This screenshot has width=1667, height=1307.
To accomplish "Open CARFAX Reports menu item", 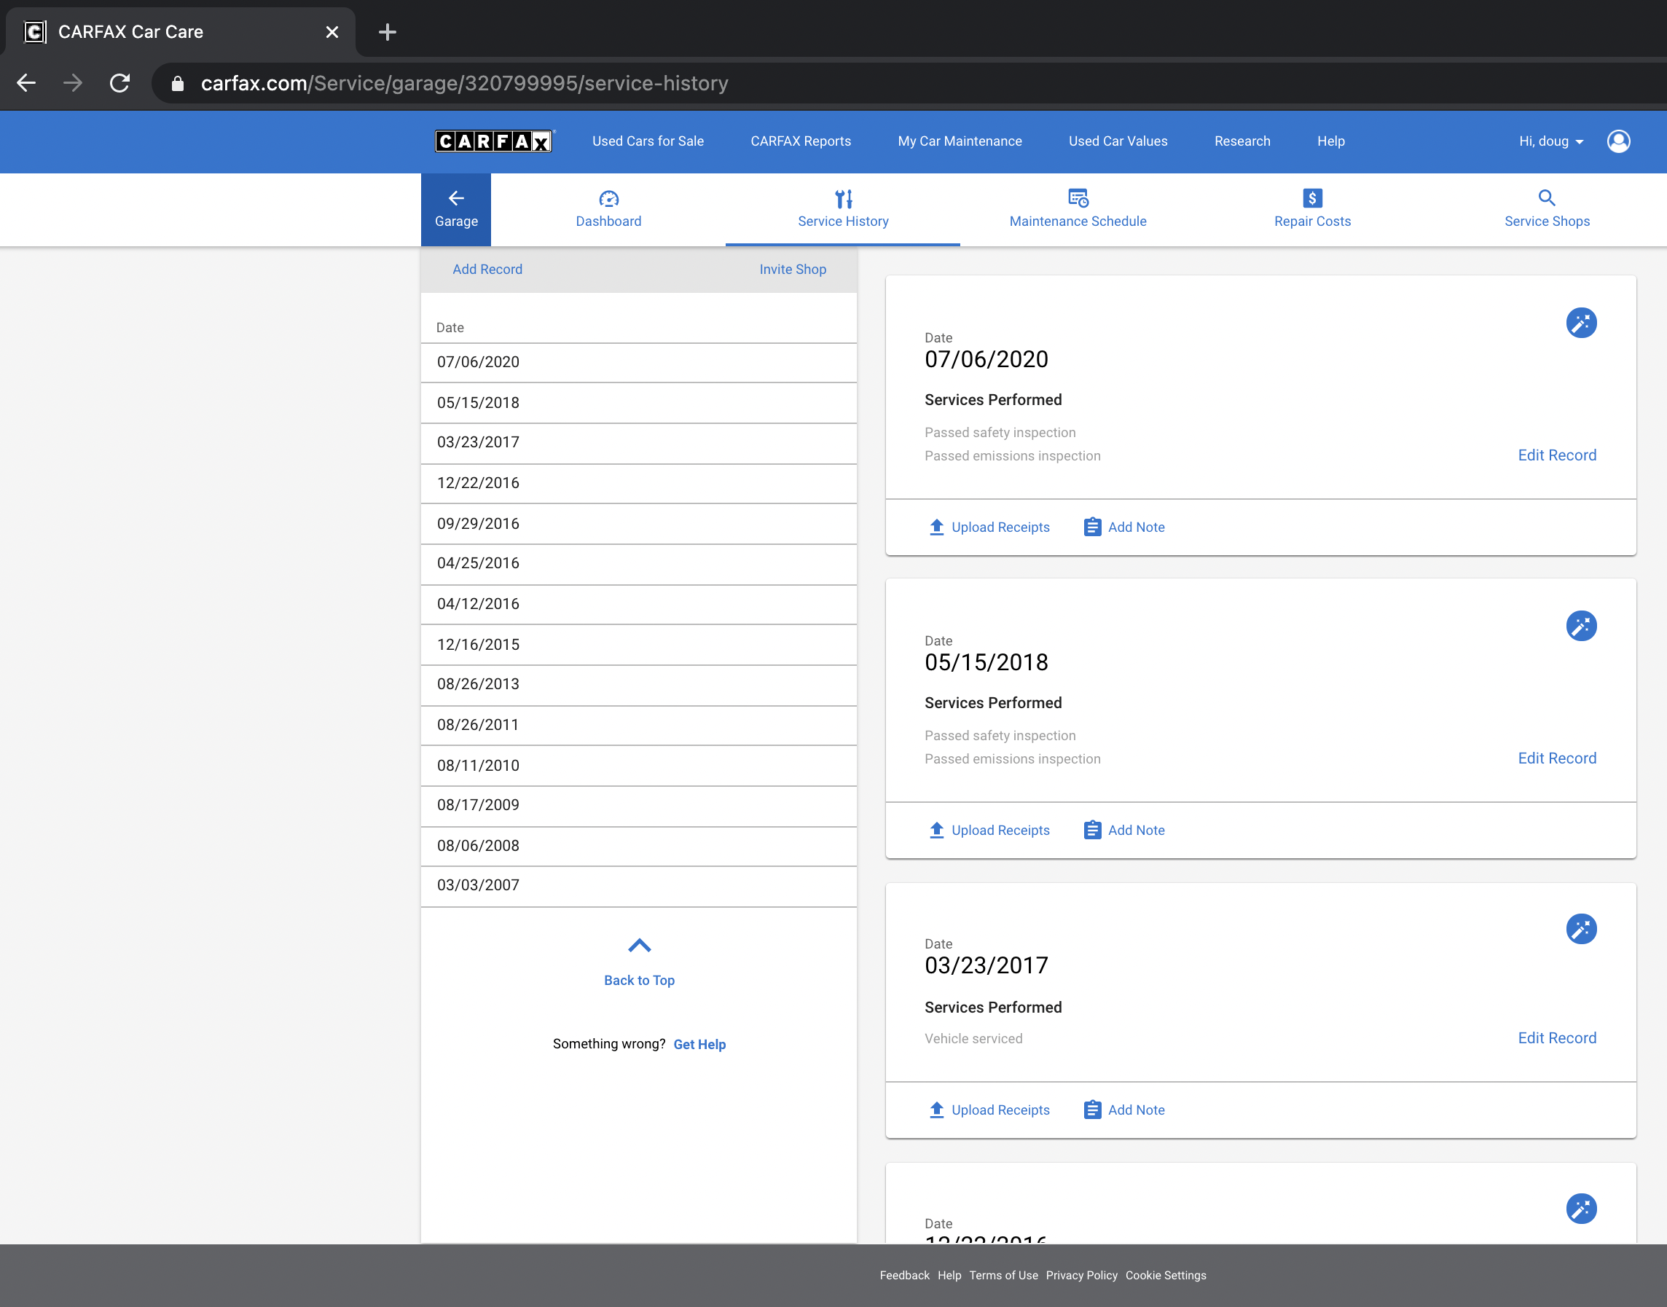I will tap(801, 141).
